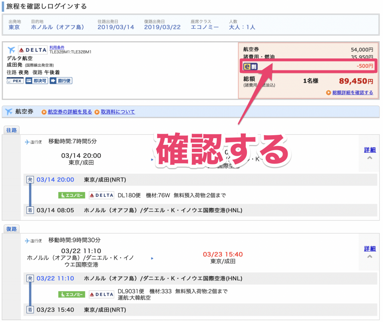The width and height of the screenshot is (383, 322).
Task: Click the PEX fare badge
Action: click(x=15, y=81)
